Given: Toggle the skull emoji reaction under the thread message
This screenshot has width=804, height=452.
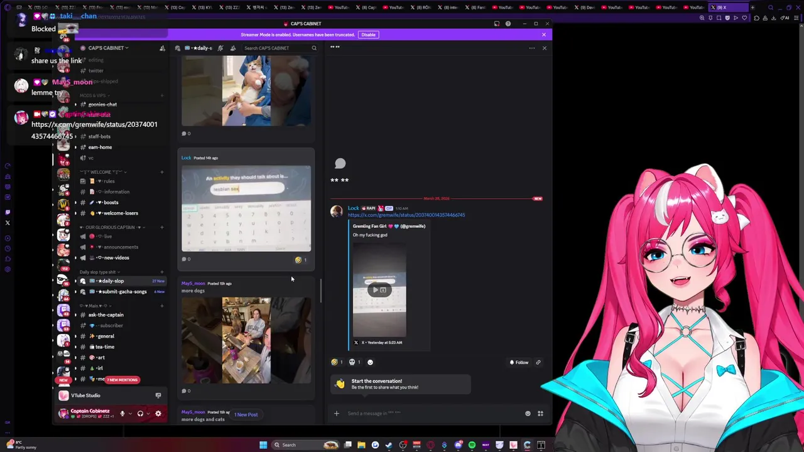Looking at the screenshot, I should [354, 362].
